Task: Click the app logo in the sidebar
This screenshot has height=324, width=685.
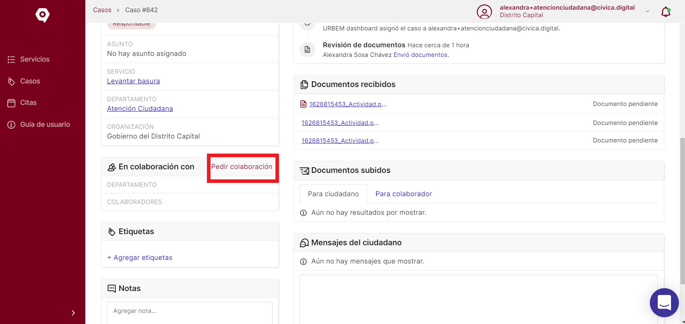Action: [x=42, y=15]
